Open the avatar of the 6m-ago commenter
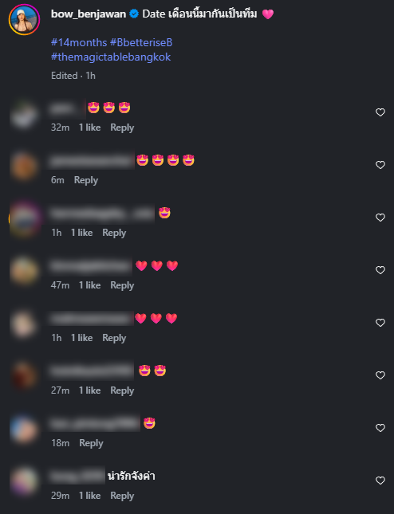 coord(23,166)
